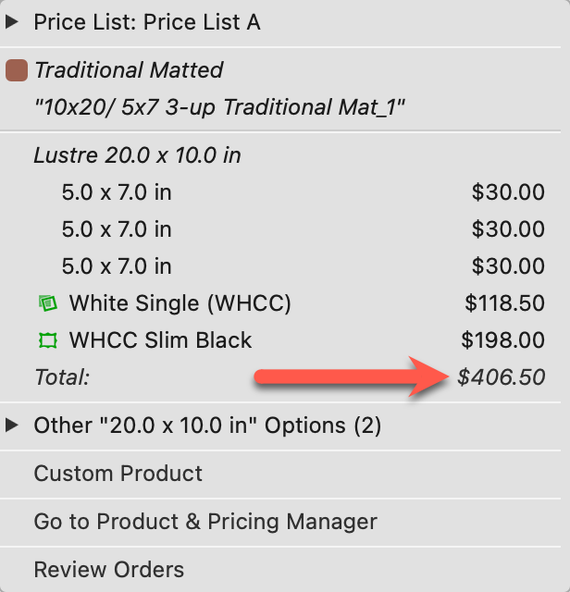This screenshot has width=570, height=592.
Task: Click the green mat icon beside White Single
Action: click(x=47, y=302)
